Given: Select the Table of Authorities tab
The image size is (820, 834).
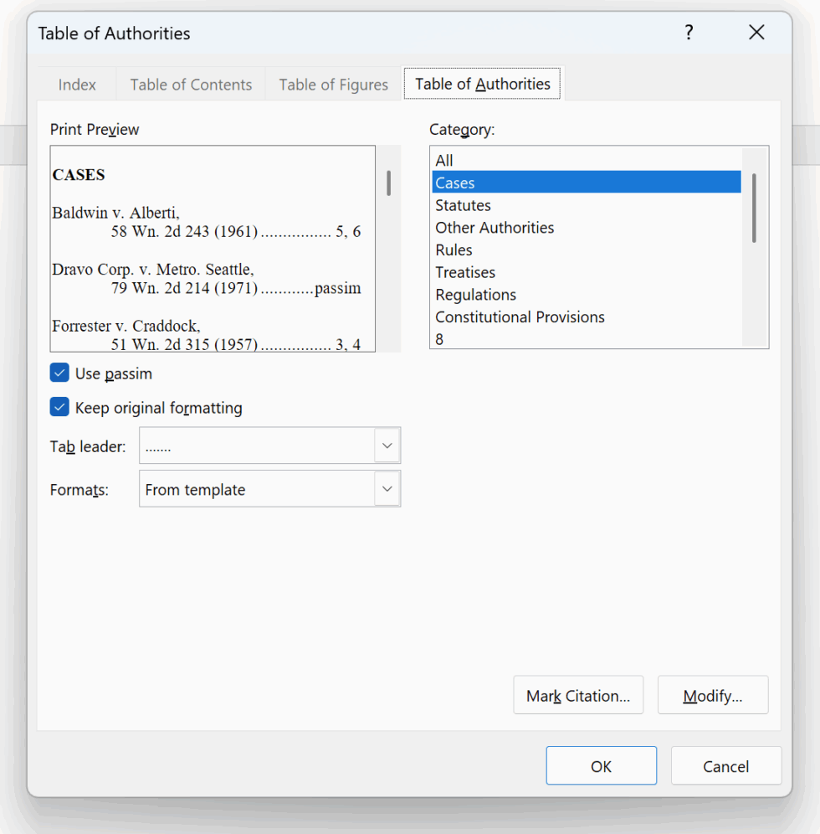Looking at the screenshot, I should click(x=482, y=84).
